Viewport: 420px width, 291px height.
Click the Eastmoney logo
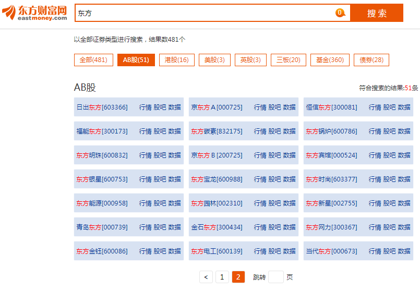34,13
